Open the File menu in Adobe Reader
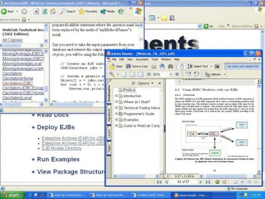The width and height of the screenshot is (265, 199). [x=114, y=59]
